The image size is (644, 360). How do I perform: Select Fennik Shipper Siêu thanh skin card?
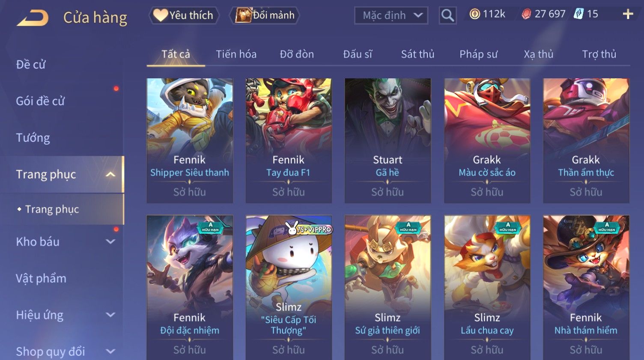coord(190,140)
